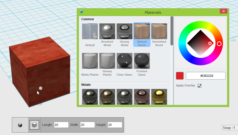Click the Height input field
The image size is (238, 135).
pyautogui.click(x=115, y=125)
